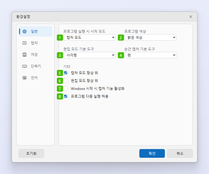The height and width of the screenshot is (174, 209).
Task: Click the 환경설정 window title
Action: pos(23,17)
